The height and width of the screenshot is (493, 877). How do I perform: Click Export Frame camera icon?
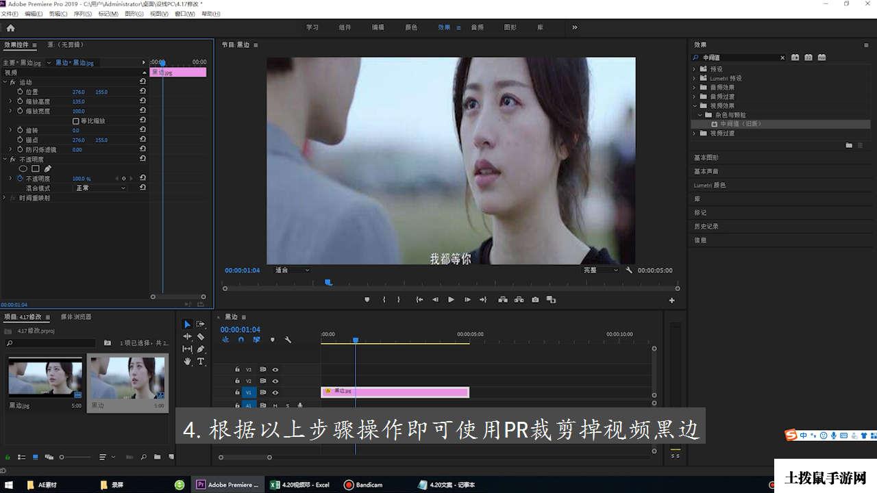(x=535, y=299)
